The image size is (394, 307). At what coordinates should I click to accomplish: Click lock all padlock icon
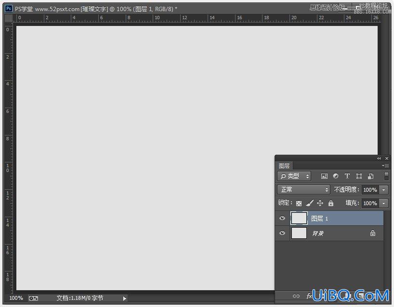point(331,203)
